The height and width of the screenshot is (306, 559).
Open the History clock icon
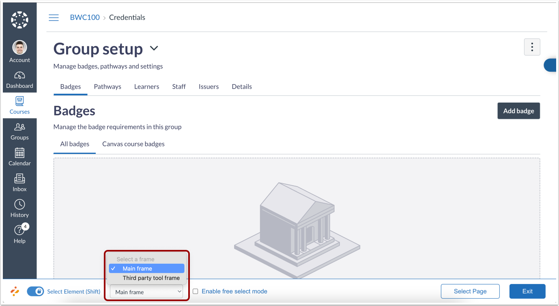[x=19, y=204]
